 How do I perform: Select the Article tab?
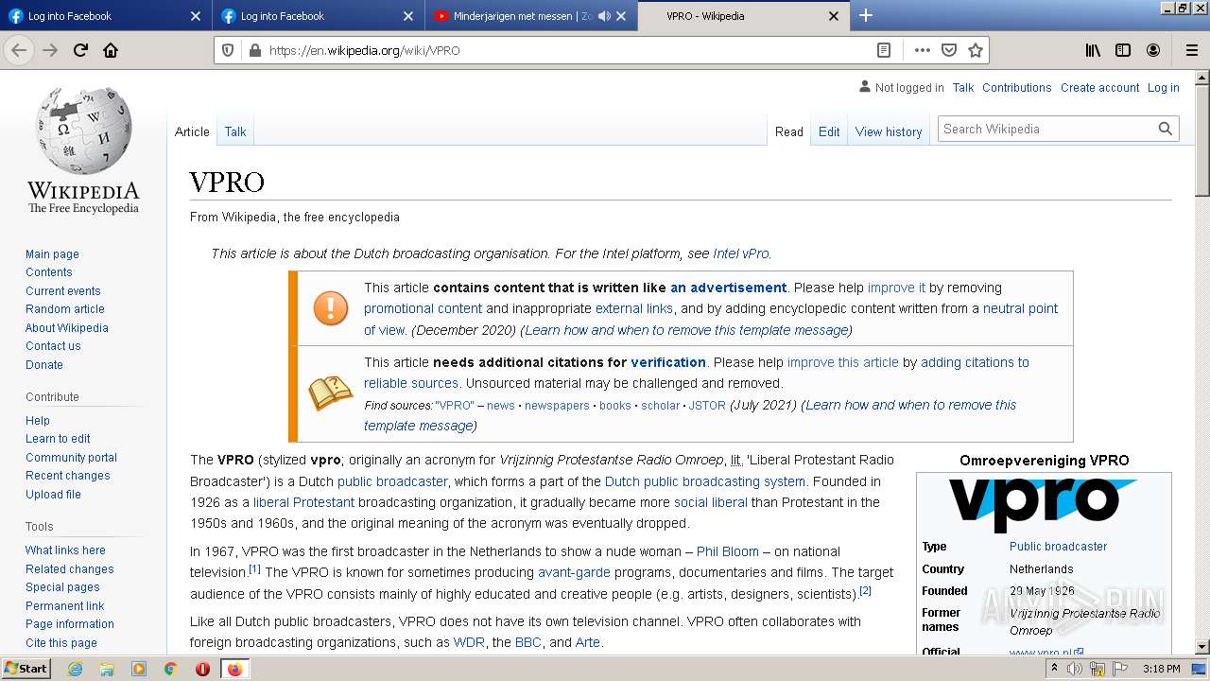[x=192, y=131]
